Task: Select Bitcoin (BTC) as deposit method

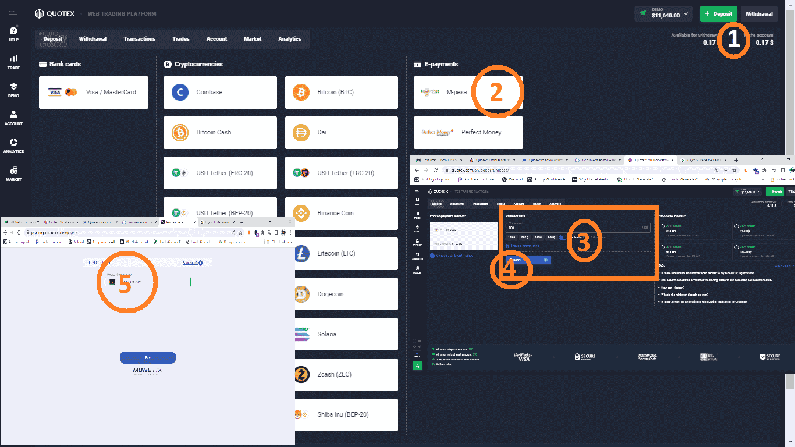Action: coord(342,92)
